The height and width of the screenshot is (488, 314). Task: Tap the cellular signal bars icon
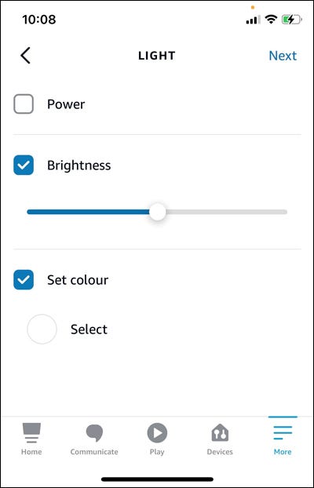253,20
